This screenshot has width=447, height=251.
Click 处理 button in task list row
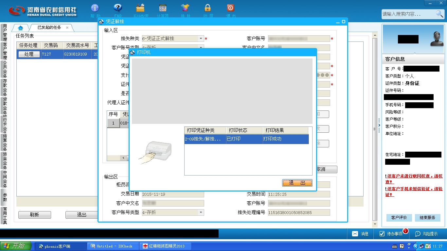click(29, 54)
